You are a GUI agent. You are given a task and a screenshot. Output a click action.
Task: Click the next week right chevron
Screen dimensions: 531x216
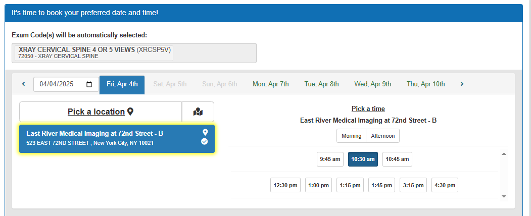click(x=462, y=84)
